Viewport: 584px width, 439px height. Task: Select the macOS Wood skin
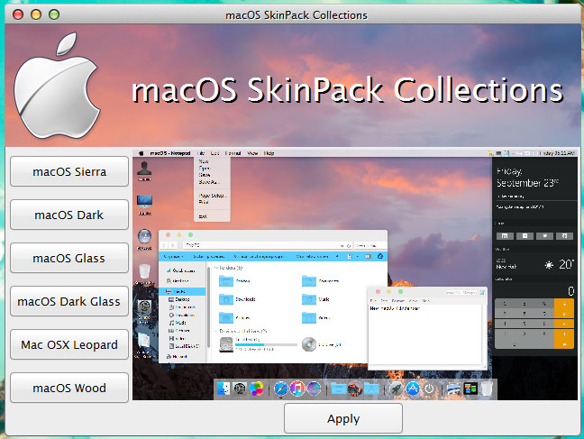[x=69, y=388]
